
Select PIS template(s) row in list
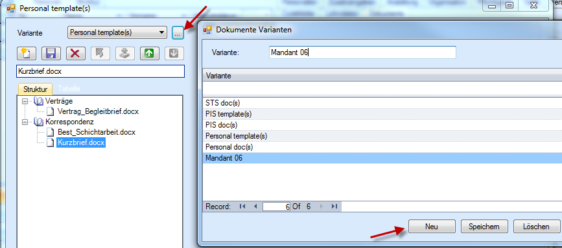[x=382, y=114]
